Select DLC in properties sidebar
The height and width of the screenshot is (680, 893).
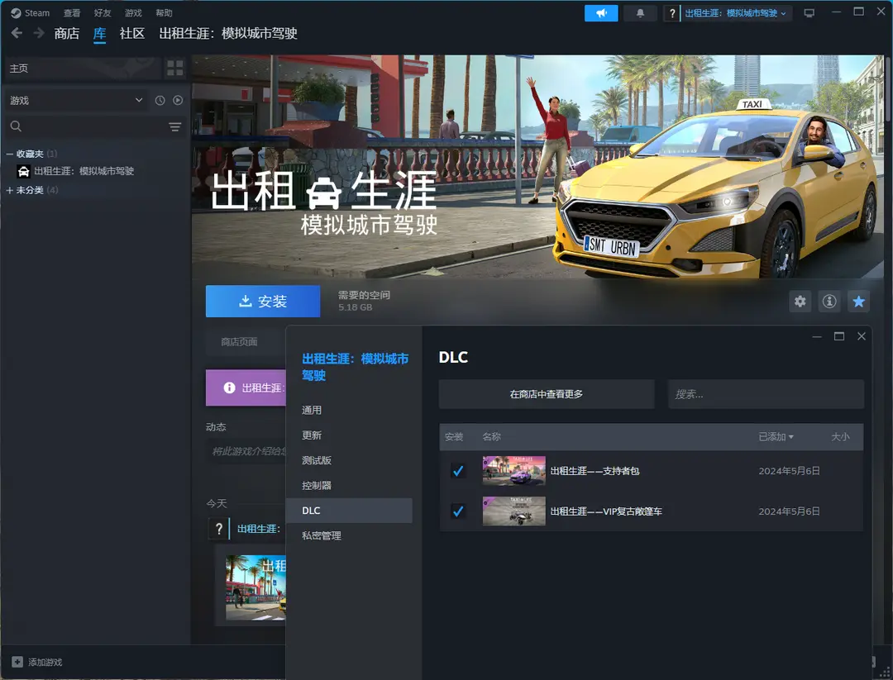[349, 511]
